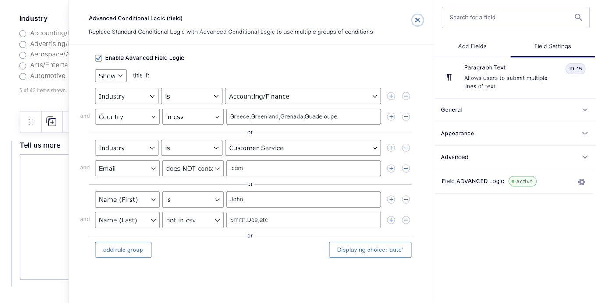Switch to the Add Fields tab
The width and height of the screenshot is (596, 303).
tap(472, 46)
